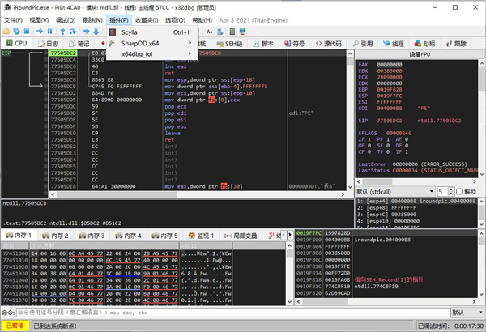Image resolution: width=486 pixels, height=332 pixels.
Task: Switch to the CPU tab
Action: (16, 43)
